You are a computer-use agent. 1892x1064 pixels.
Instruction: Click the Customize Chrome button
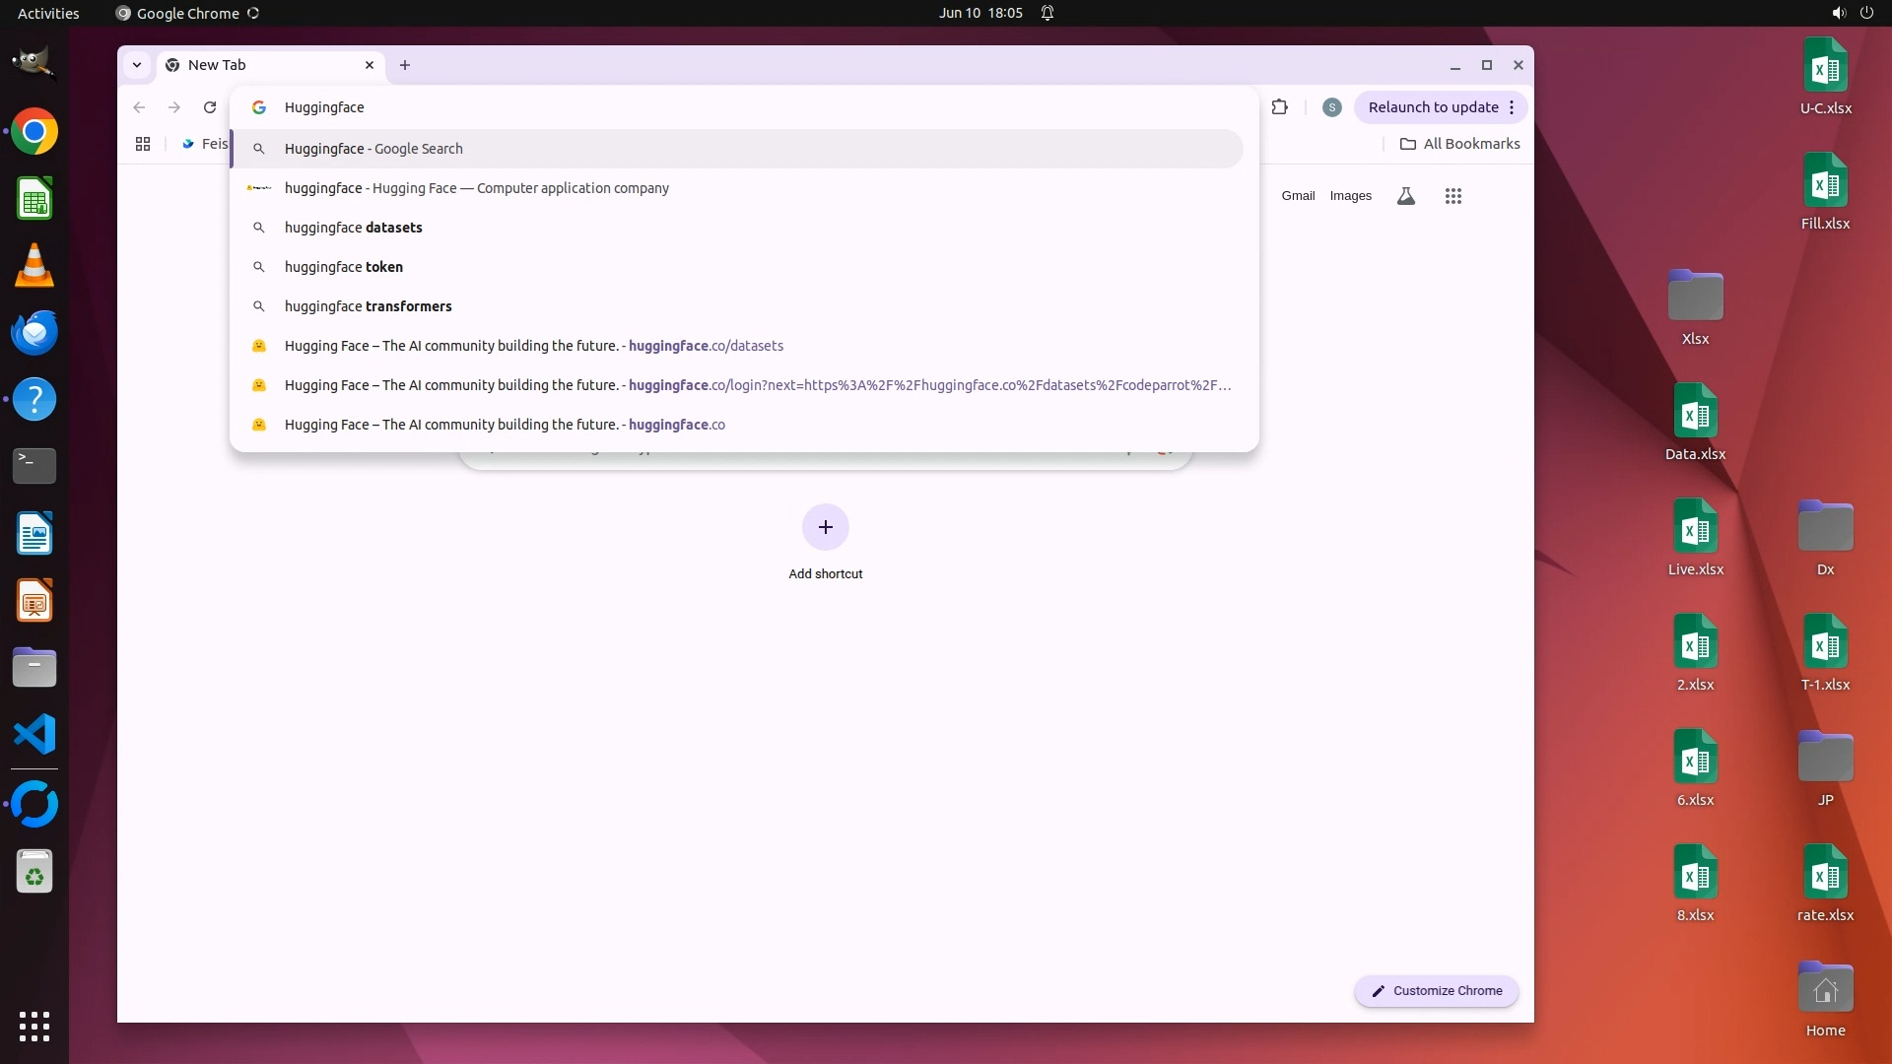click(x=1436, y=991)
